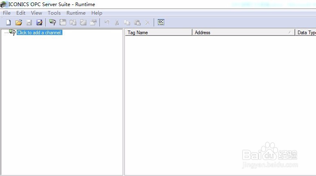316x176 pixels.
Task: Click the Copy icon in the toolbar
Action: coord(127,22)
